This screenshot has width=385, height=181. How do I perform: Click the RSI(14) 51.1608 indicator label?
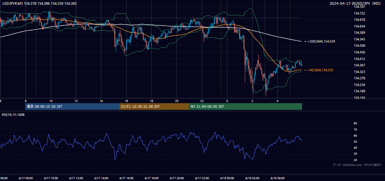click(x=13, y=115)
